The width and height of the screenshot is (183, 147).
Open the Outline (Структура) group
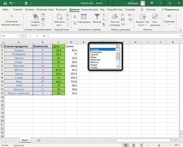tap(169, 19)
